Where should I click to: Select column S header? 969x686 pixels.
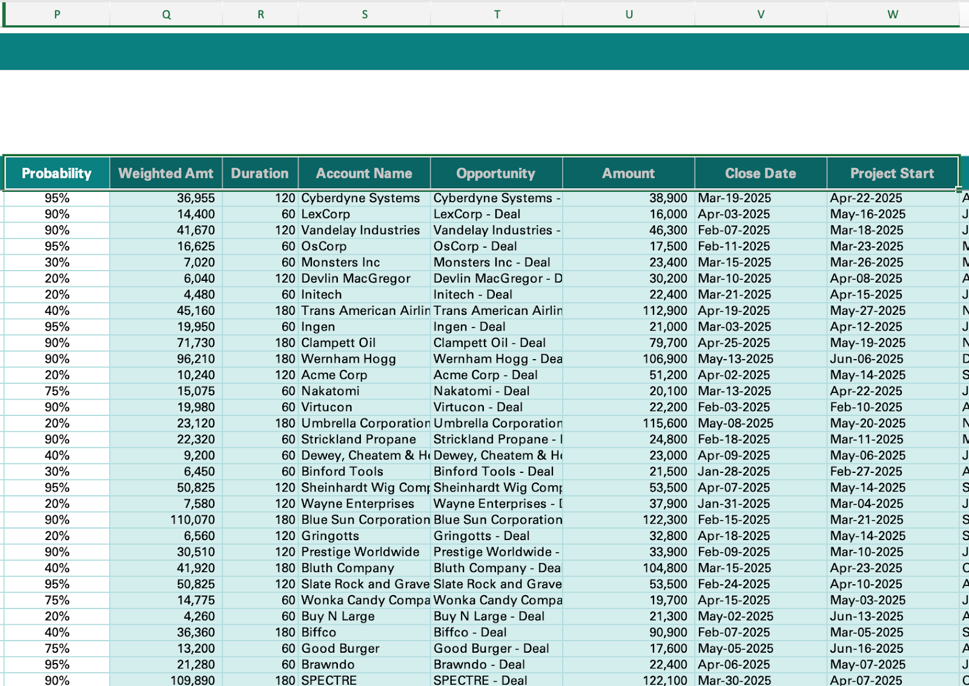(365, 14)
